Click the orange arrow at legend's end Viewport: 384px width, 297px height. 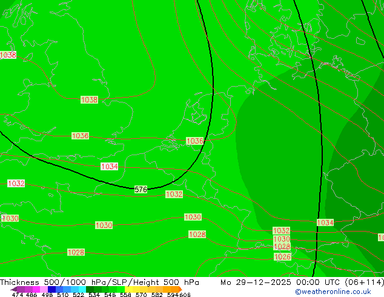coord(180,289)
